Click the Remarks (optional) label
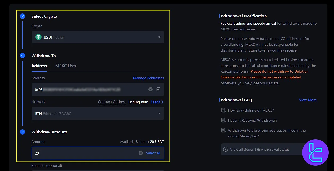The image size is (334, 171). [47, 165]
